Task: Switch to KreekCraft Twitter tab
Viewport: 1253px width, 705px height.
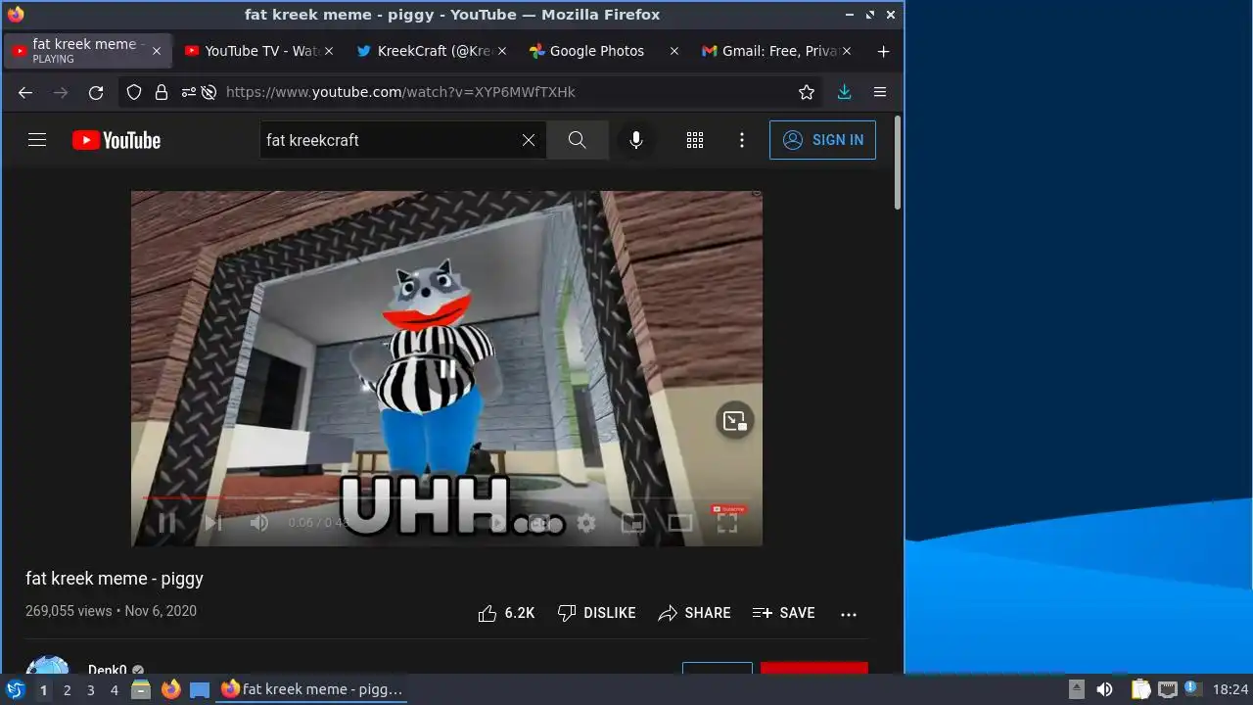Action: [431, 51]
